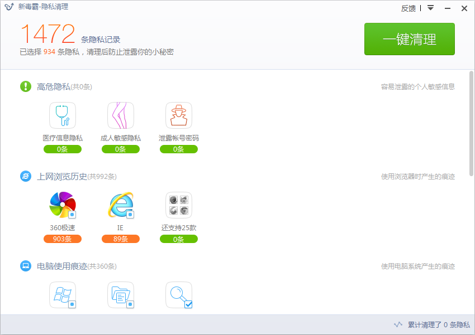The height and width of the screenshot is (335, 475).
Task: Open the IE browser icon
Action: click(x=121, y=205)
